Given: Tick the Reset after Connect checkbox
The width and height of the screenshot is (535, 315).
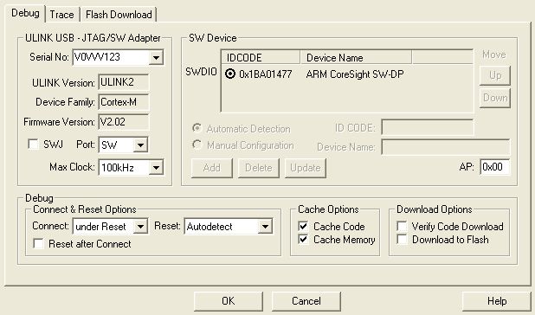Looking at the screenshot, I should pos(38,244).
